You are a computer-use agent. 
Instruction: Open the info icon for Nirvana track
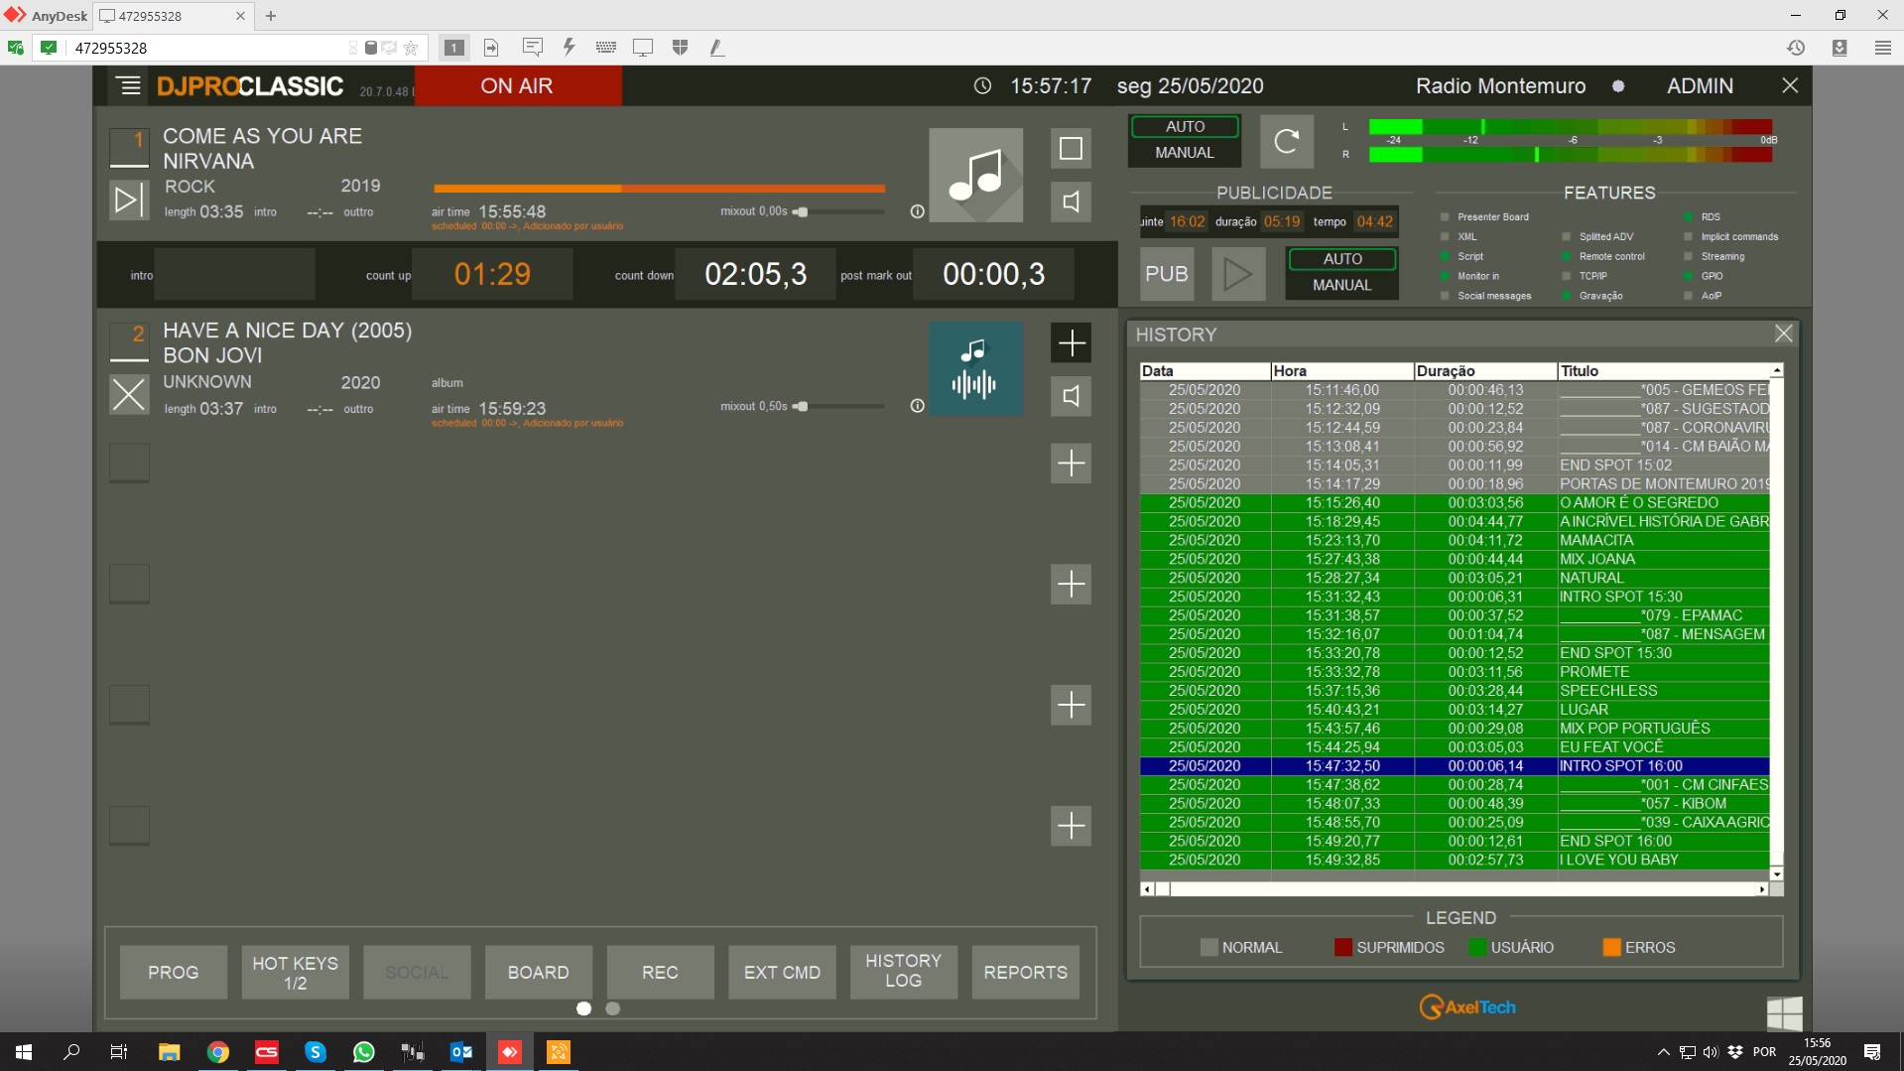(917, 211)
